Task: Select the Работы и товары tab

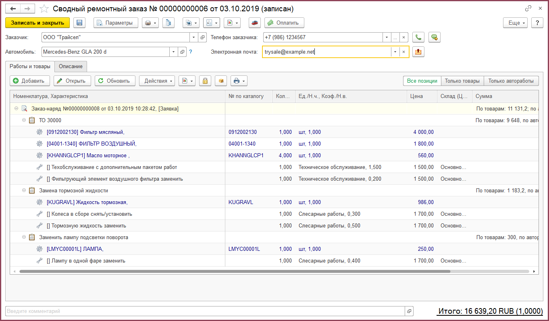Action: click(30, 66)
